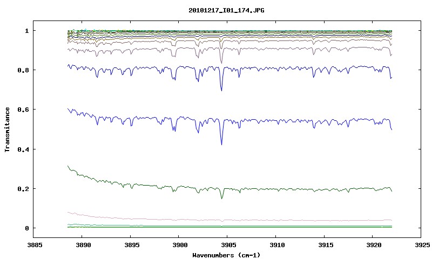The width and height of the screenshot is (432, 259).
Task: Click y-axis tick label 0.2
Action: (23, 189)
